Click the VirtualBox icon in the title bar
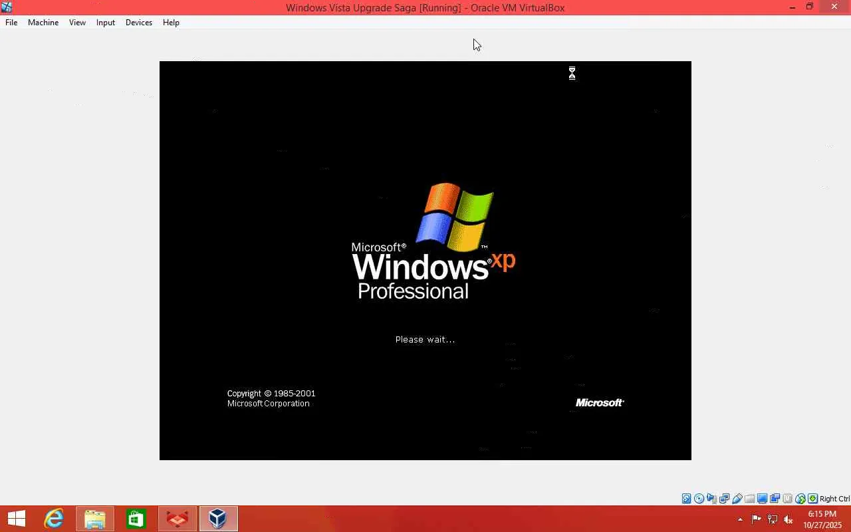Viewport: 851px width, 532px height. (7, 7)
